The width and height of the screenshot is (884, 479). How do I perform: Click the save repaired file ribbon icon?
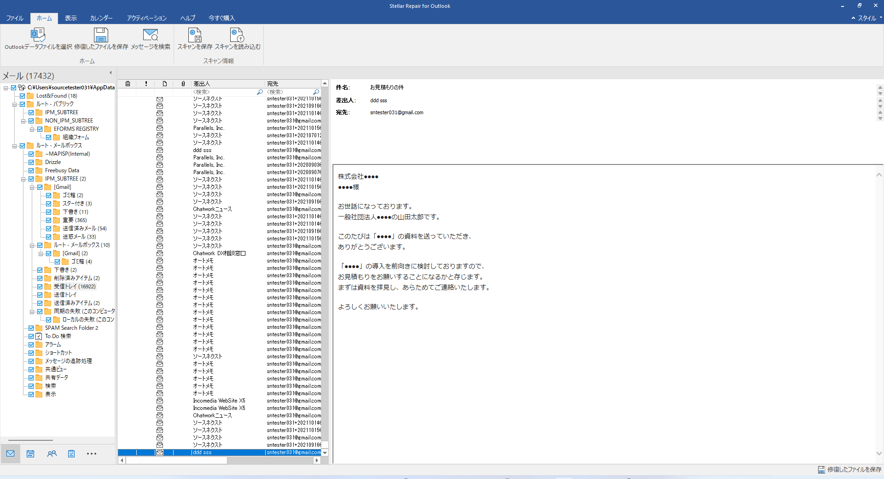pos(101,35)
